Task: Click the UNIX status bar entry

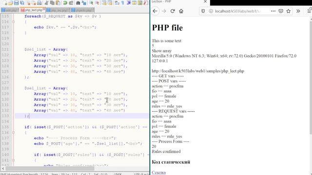Action: coord(117,174)
